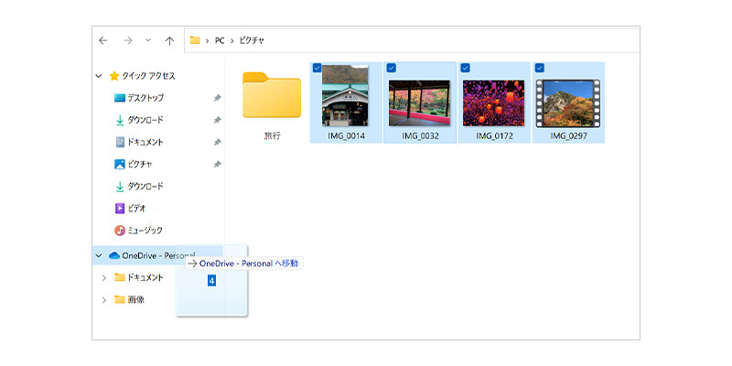Click the folder icon in address bar
The width and height of the screenshot is (732, 366).
(x=195, y=40)
